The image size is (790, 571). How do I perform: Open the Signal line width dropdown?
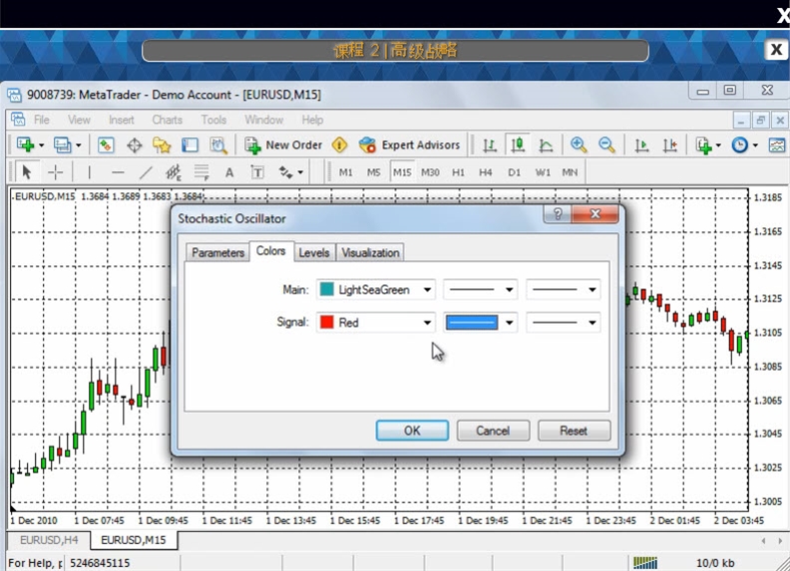564,322
